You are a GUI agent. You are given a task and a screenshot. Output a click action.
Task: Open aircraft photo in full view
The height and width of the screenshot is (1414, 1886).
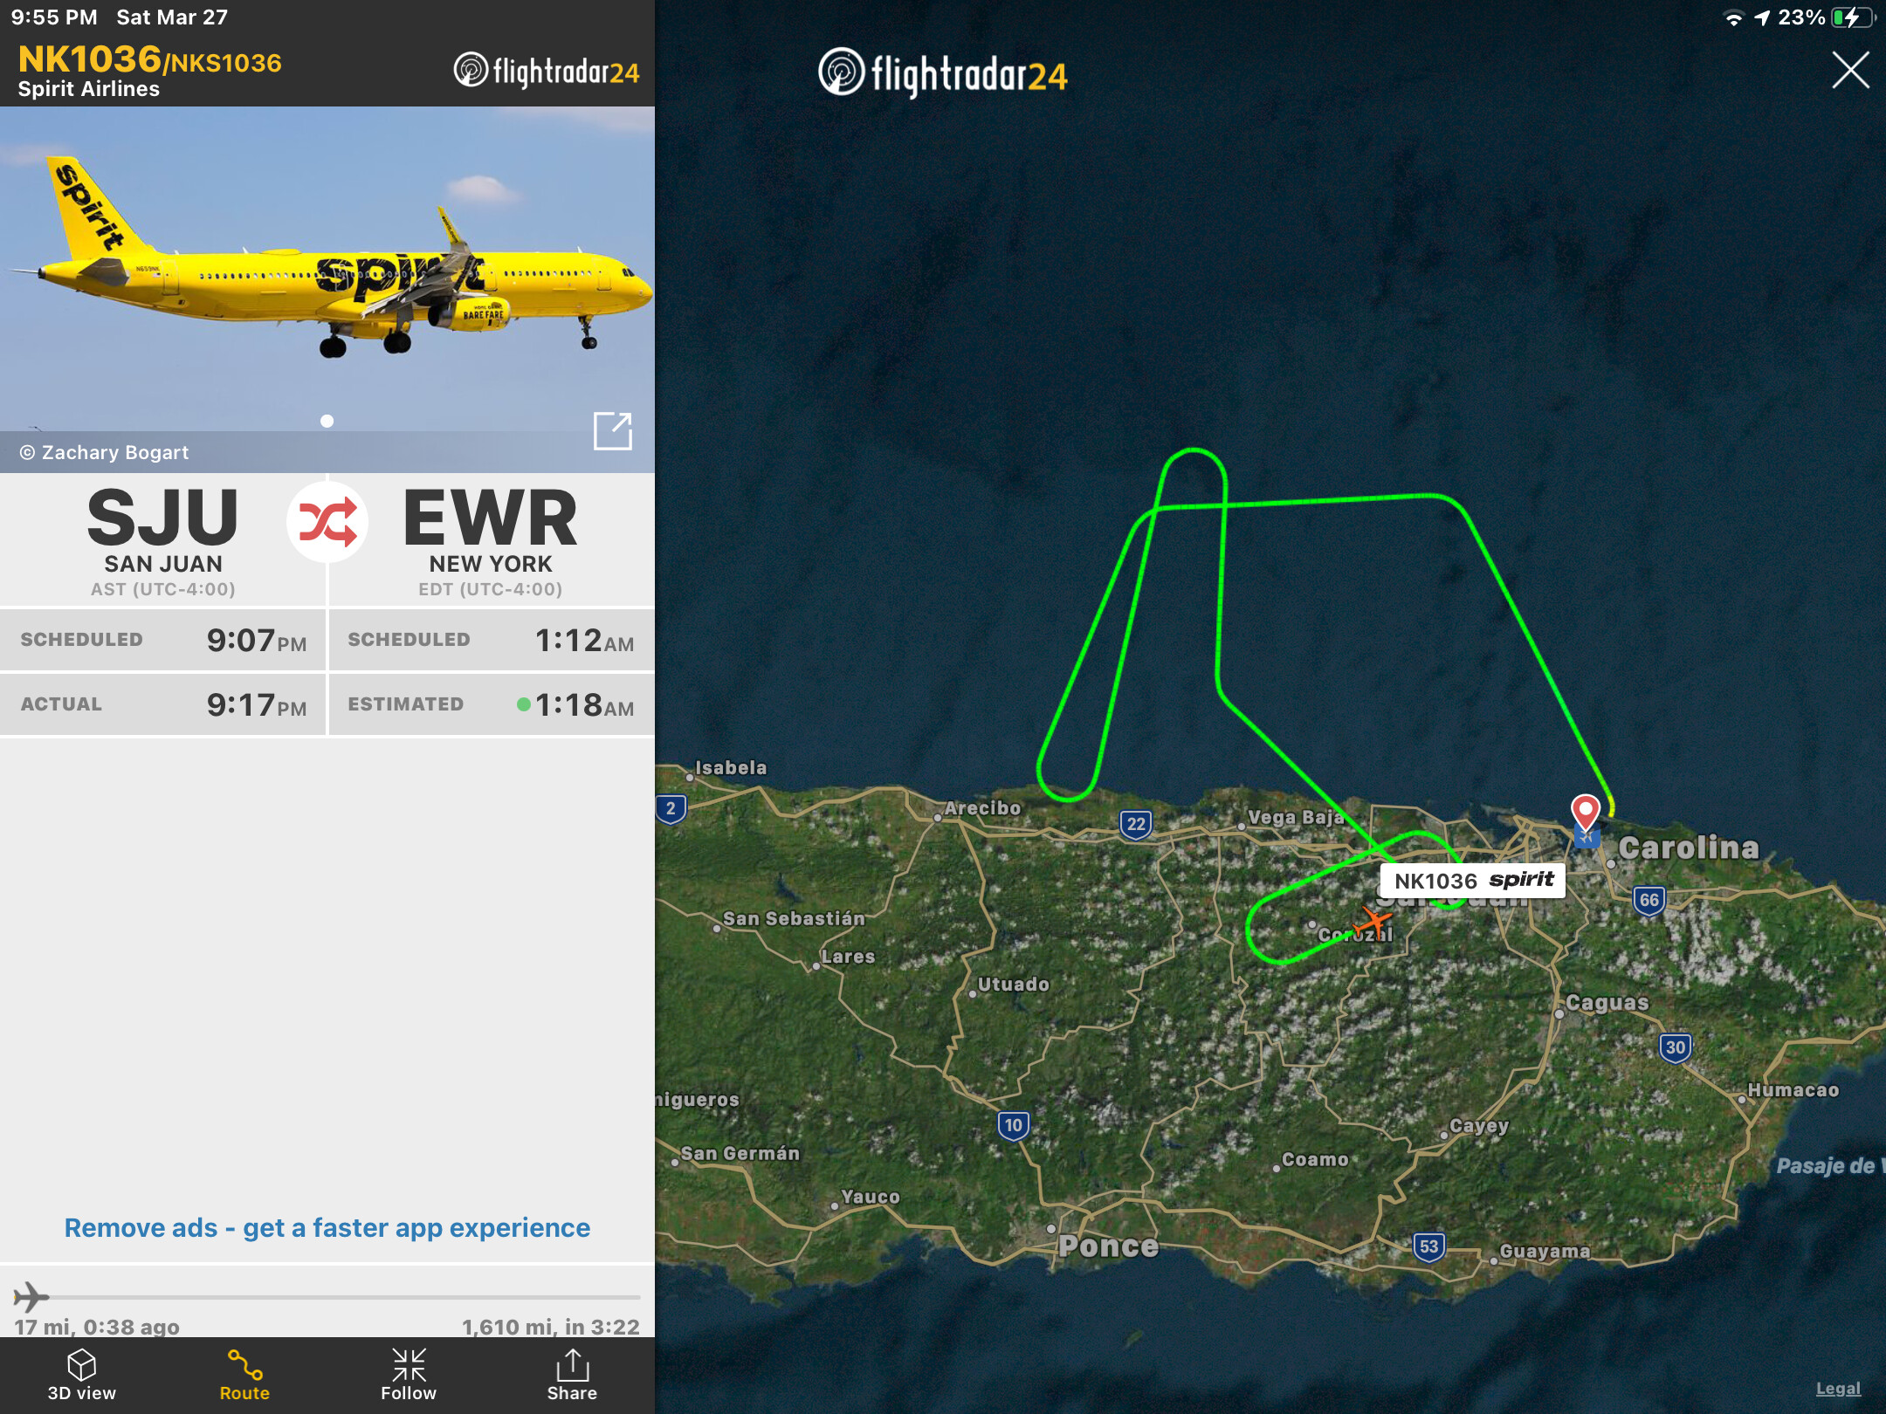coord(612,430)
